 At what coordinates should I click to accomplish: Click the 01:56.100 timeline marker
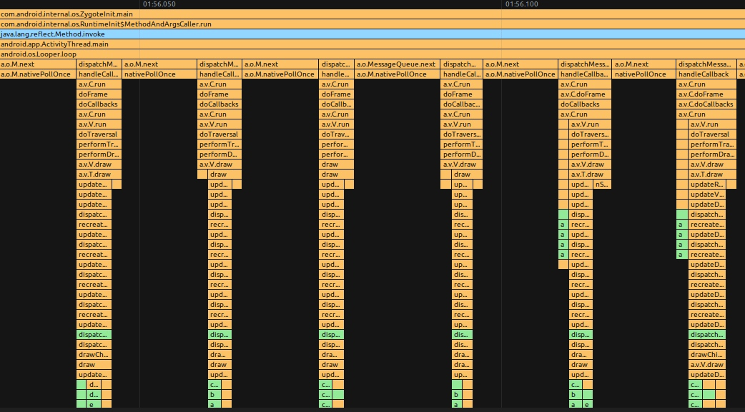tap(522, 4)
